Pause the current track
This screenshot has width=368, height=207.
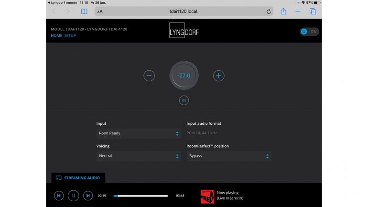coord(73,196)
